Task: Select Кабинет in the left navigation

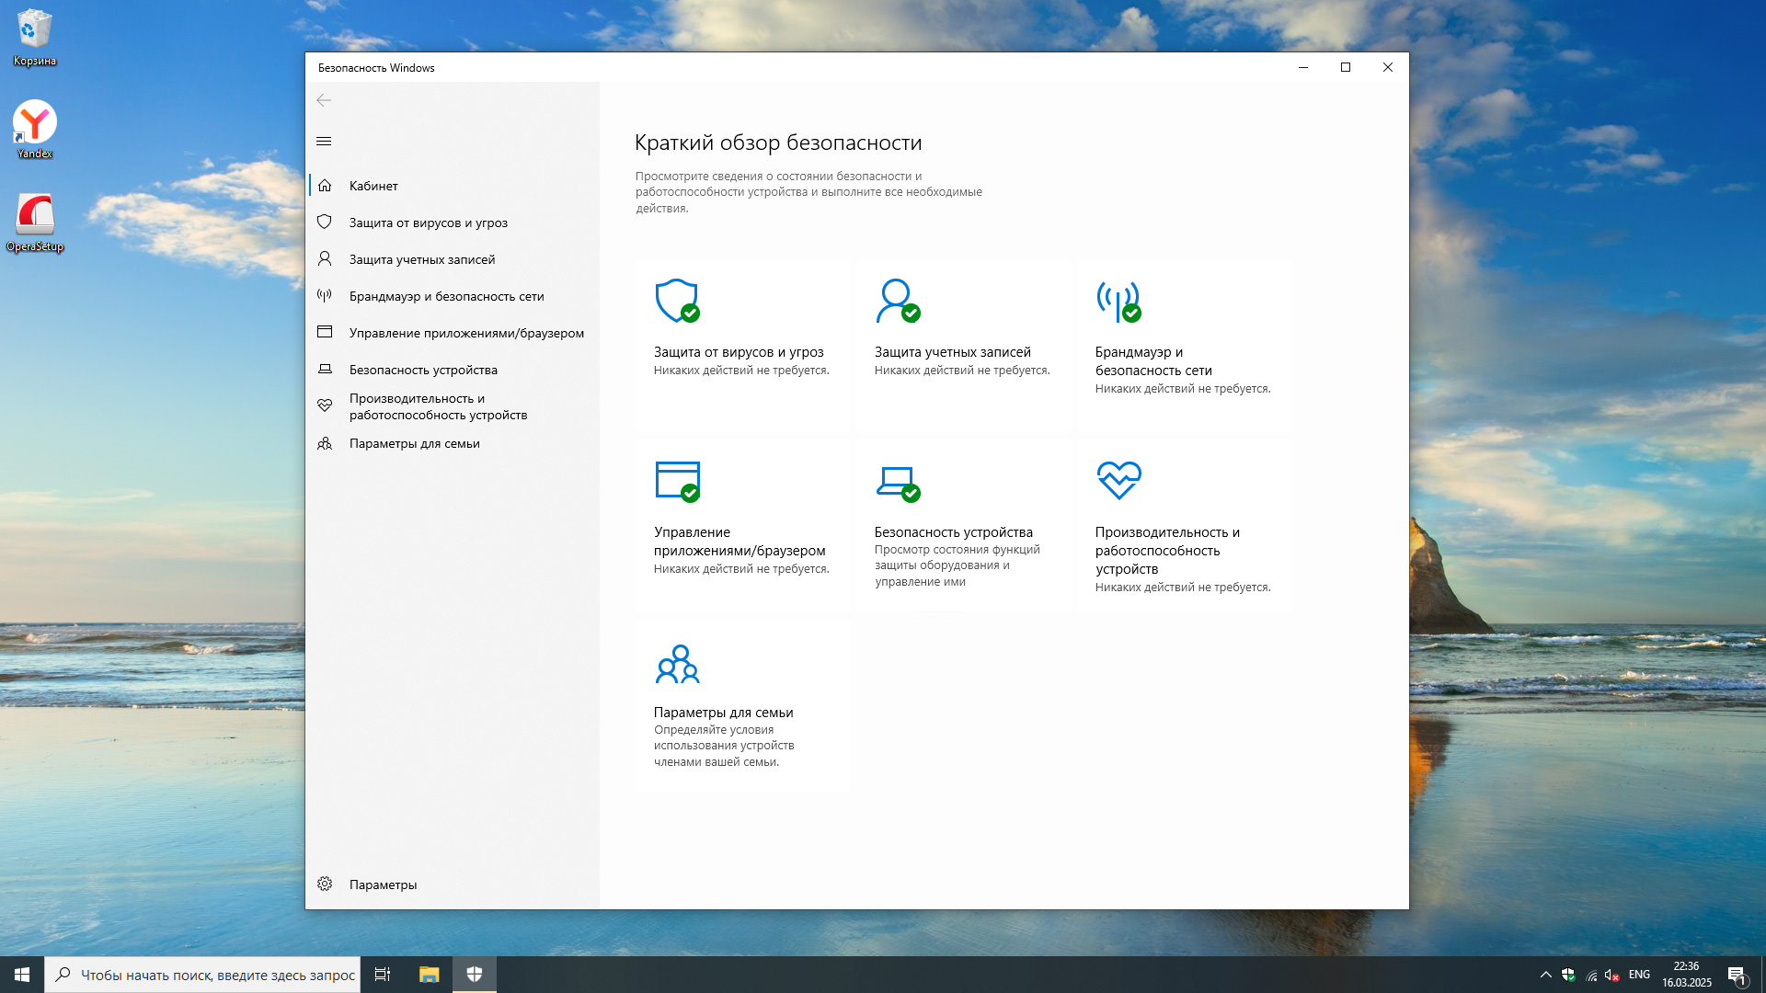Action: pos(373,186)
